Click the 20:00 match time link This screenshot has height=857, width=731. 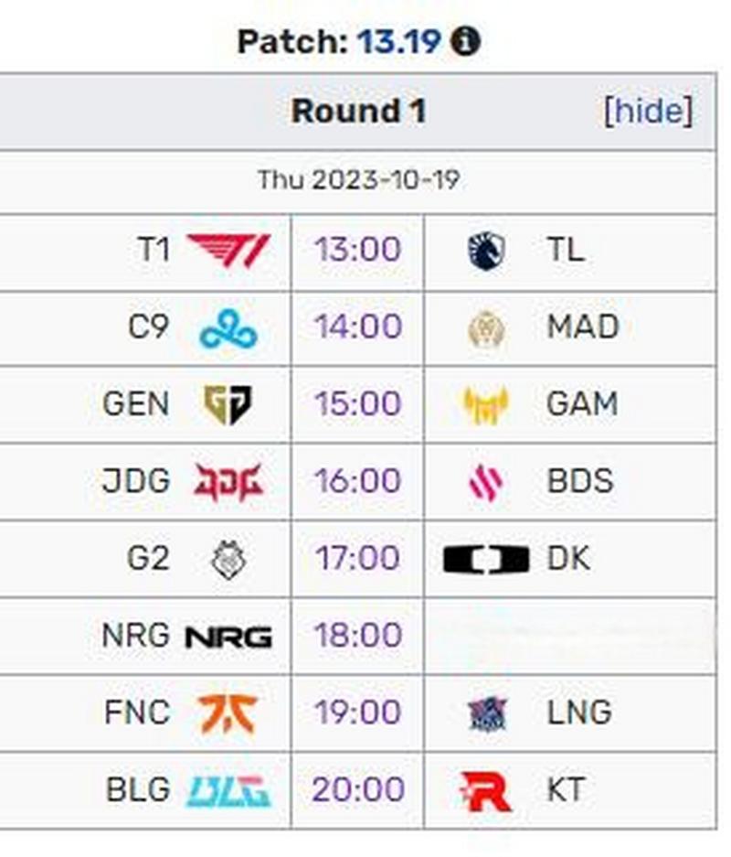357,789
